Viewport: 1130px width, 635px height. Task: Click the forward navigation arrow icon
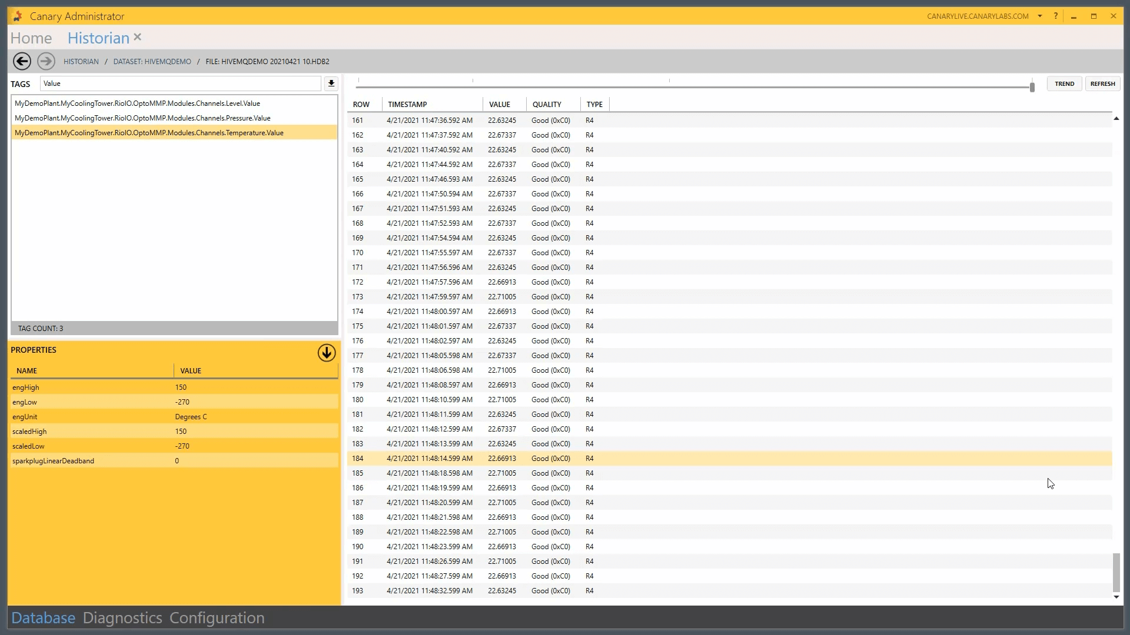click(x=45, y=61)
